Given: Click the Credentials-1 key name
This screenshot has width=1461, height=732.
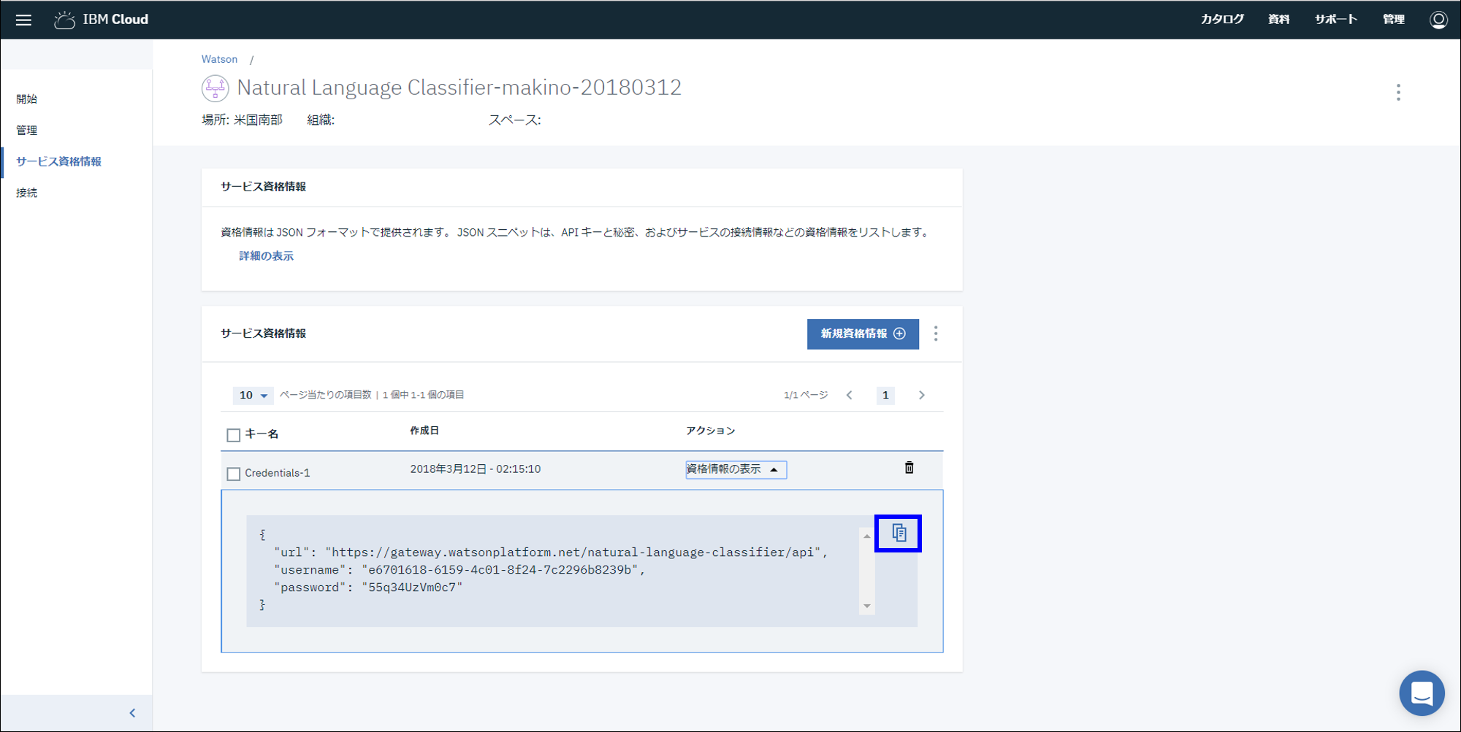Looking at the screenshot, I should pyautogui.click(x=277, y=473).
